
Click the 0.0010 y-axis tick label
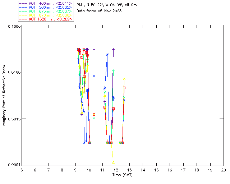coord(14,119)
